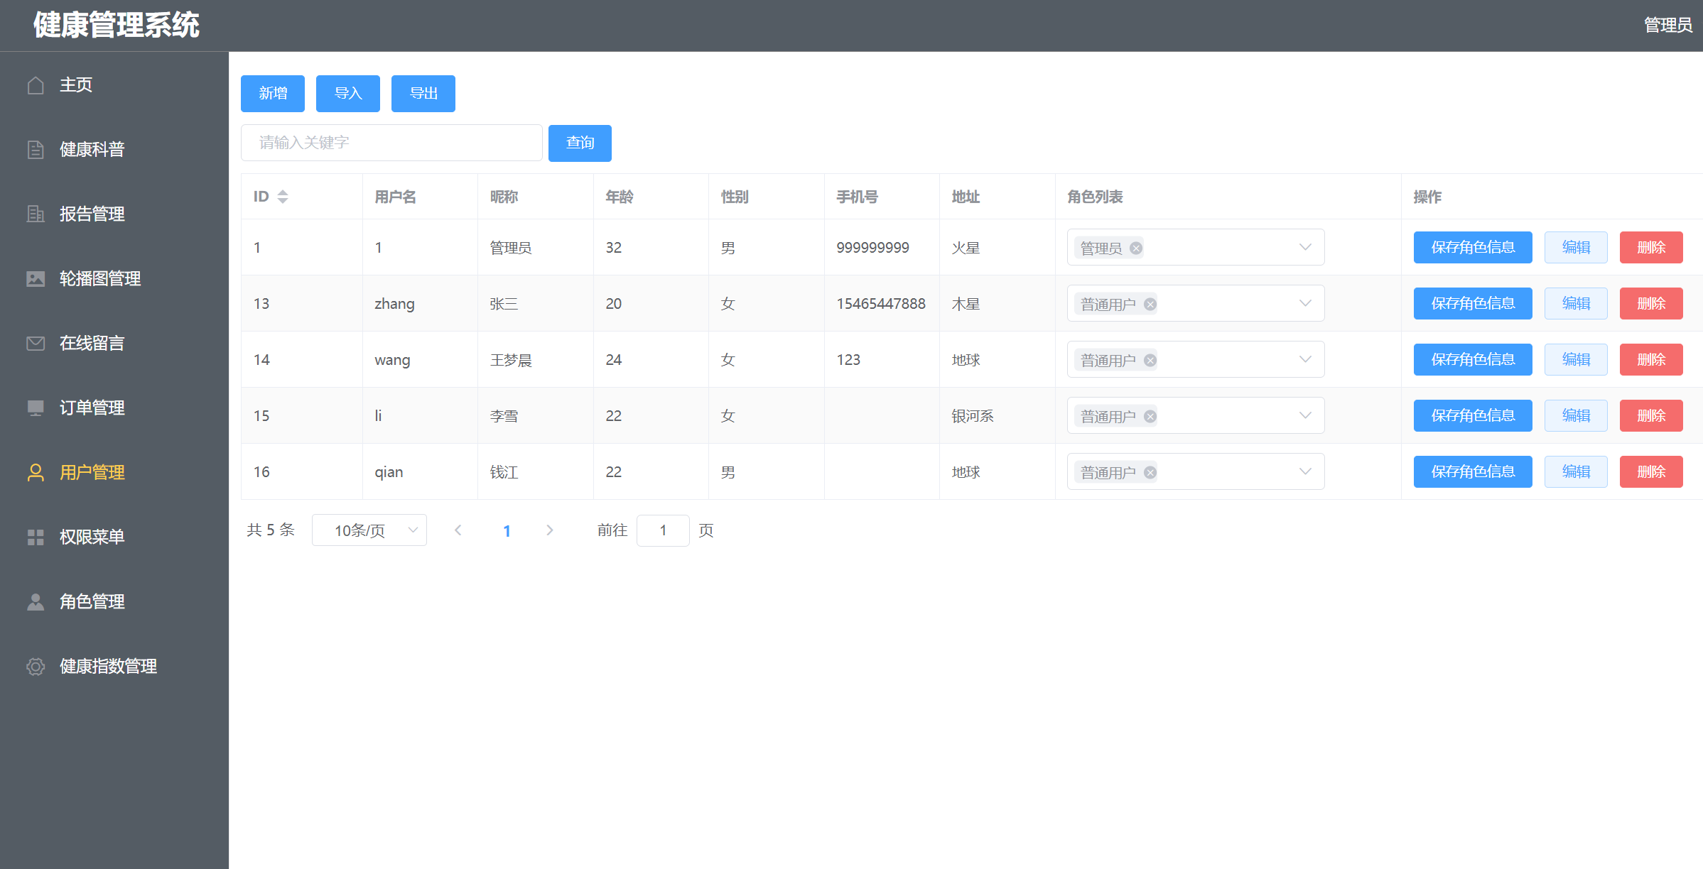Remove 普通用户 tag in qian row
Screen dimensions: 1703x869
click(x=1150, y=472)
